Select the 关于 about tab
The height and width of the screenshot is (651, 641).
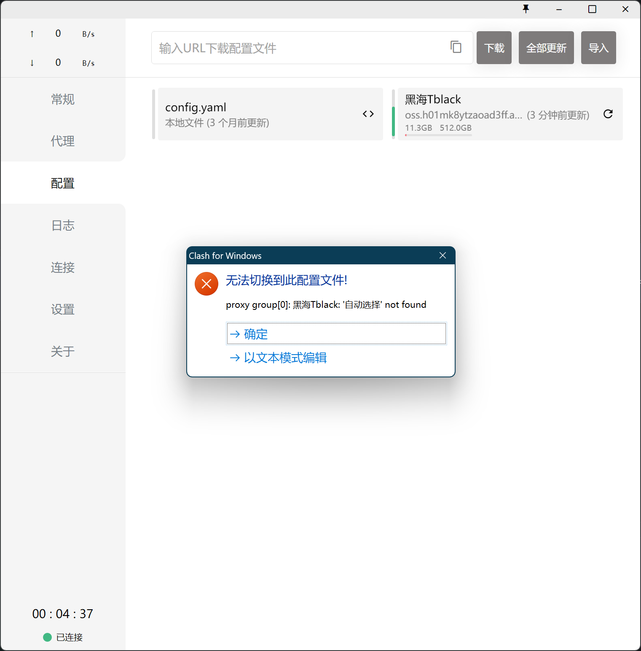pos(63,351)
